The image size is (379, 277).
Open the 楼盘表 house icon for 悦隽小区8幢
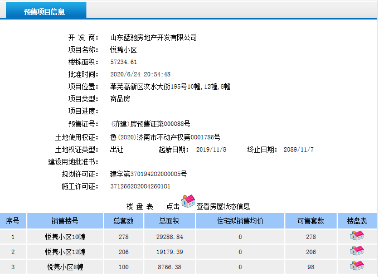click(x=357, y=266)
